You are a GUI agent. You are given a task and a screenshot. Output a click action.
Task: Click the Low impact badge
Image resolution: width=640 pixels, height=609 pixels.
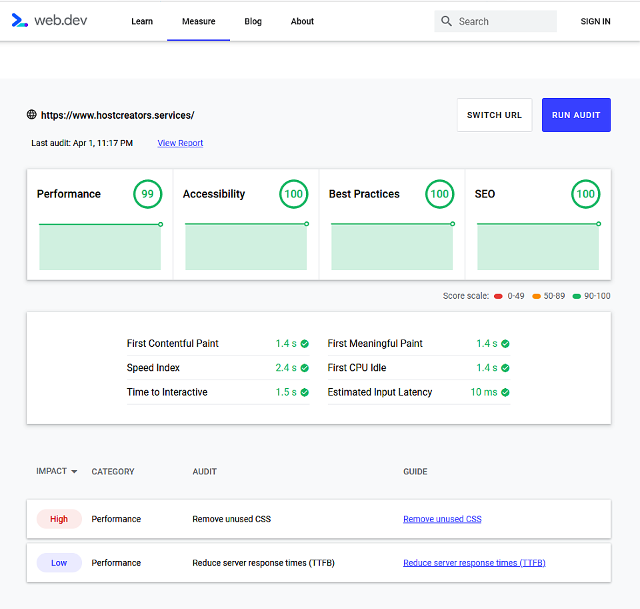pyautogui.click(x=59, y=562)
